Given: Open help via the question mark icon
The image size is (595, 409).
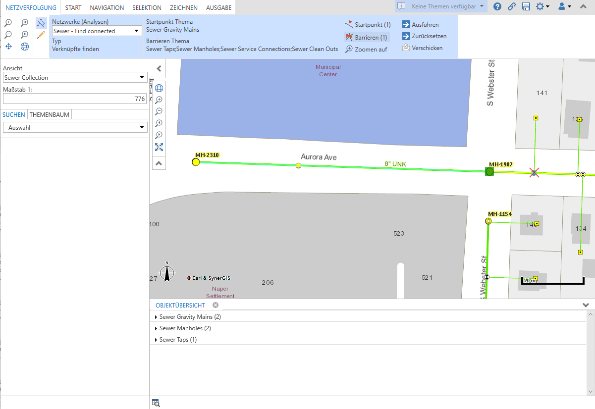Looking at the screenshot, I should tap(497, 6).
